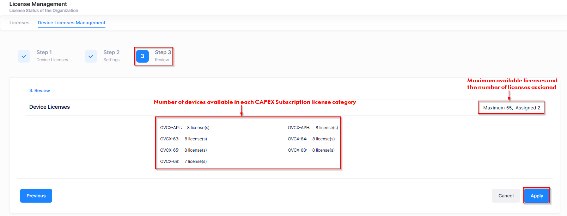
Task: Select the OVCX-APH license entry
Action: pyautogui.click(x=313, y=128)
